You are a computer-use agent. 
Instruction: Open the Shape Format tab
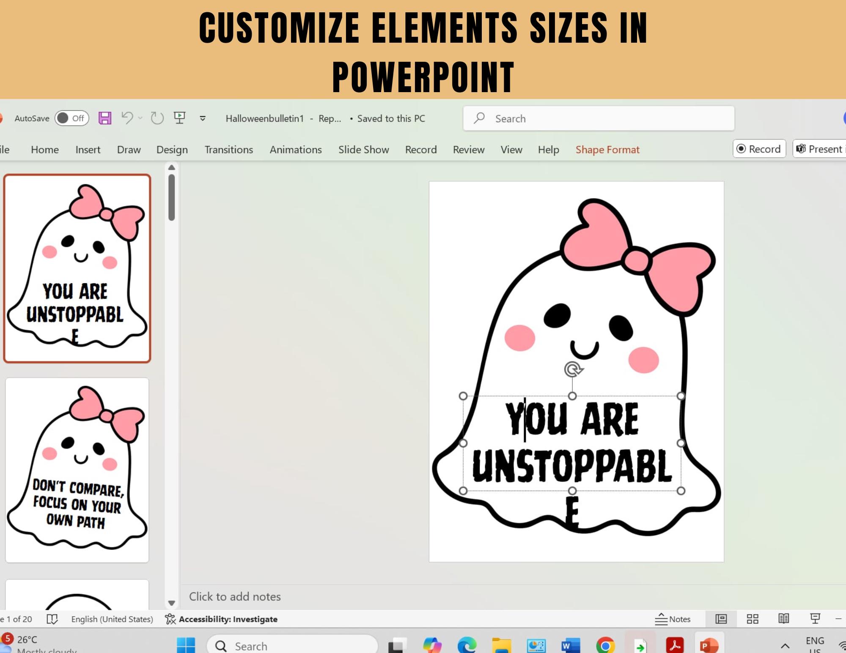[x=607, y=150]
